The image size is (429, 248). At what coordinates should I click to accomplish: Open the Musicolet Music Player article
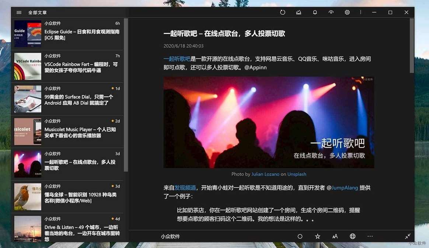coord(67,131)
